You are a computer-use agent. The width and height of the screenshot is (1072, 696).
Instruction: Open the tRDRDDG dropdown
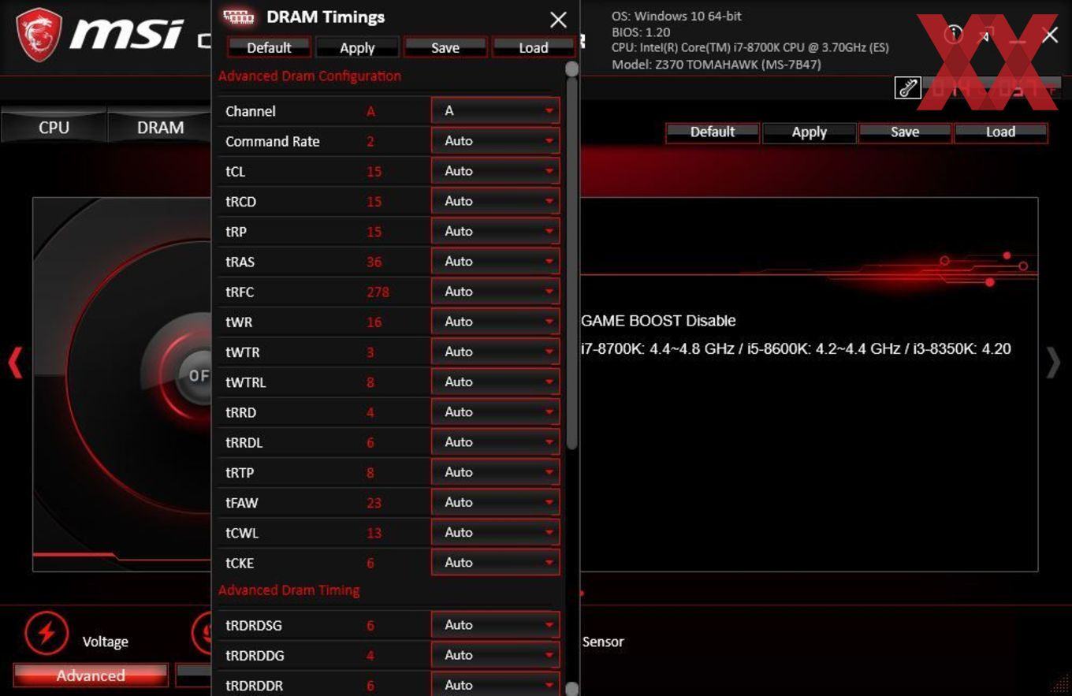(x=496, y=655)
